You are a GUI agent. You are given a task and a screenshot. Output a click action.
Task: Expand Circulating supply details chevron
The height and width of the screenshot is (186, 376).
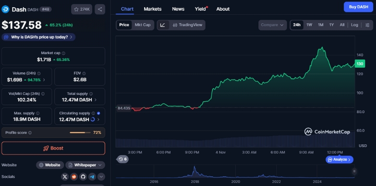tap(98, 119)
